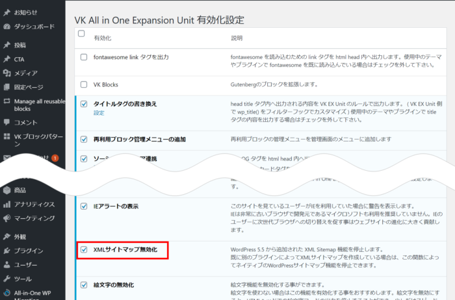455x300 pixels.
Task: Click the XMLサイトマップ無効化 label text
Action: [x=125, y=249]
